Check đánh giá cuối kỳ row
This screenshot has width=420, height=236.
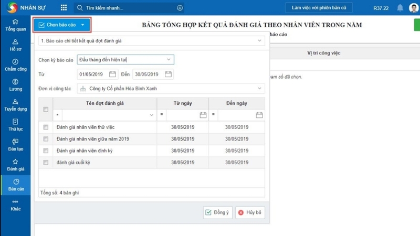pyautogui.click(x=46, y=163)
